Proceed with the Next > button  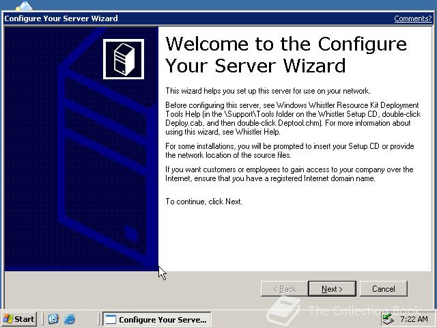point(332,288)
